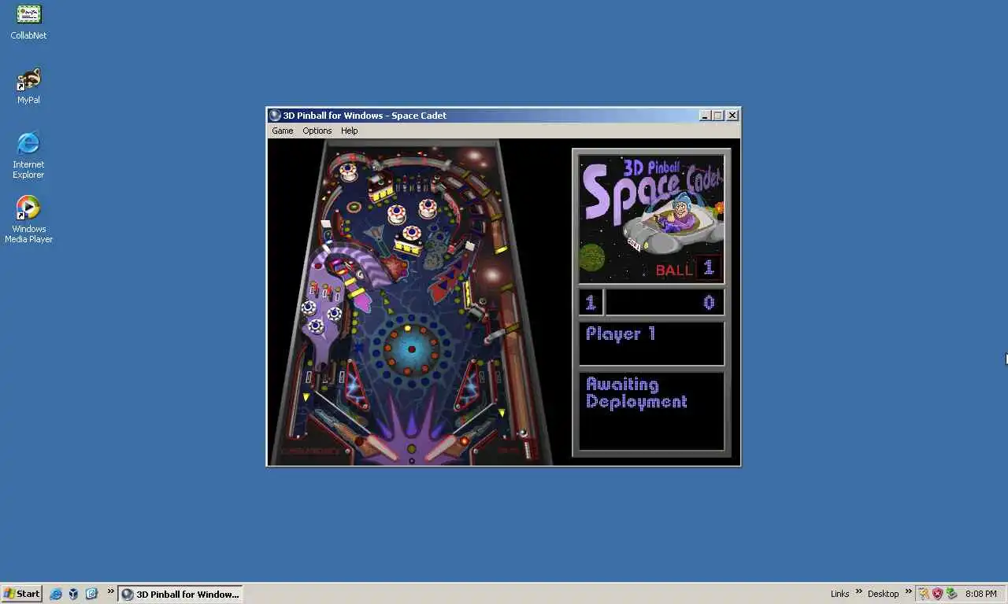
Task: Click the glowing blue center of the table
Action: click(411, 348)
